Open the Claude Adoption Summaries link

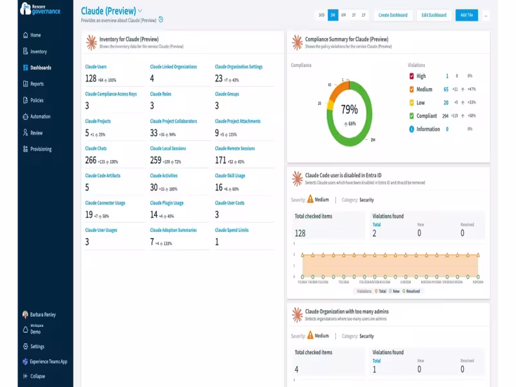[173, 230]
